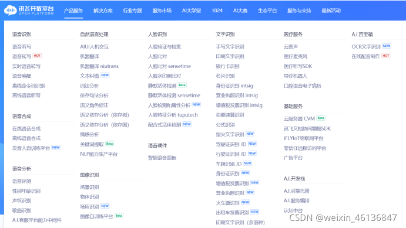This screenshot has height=228, width=406.
Task: Open 智能语音面板 link
Action: coord(162,158)
